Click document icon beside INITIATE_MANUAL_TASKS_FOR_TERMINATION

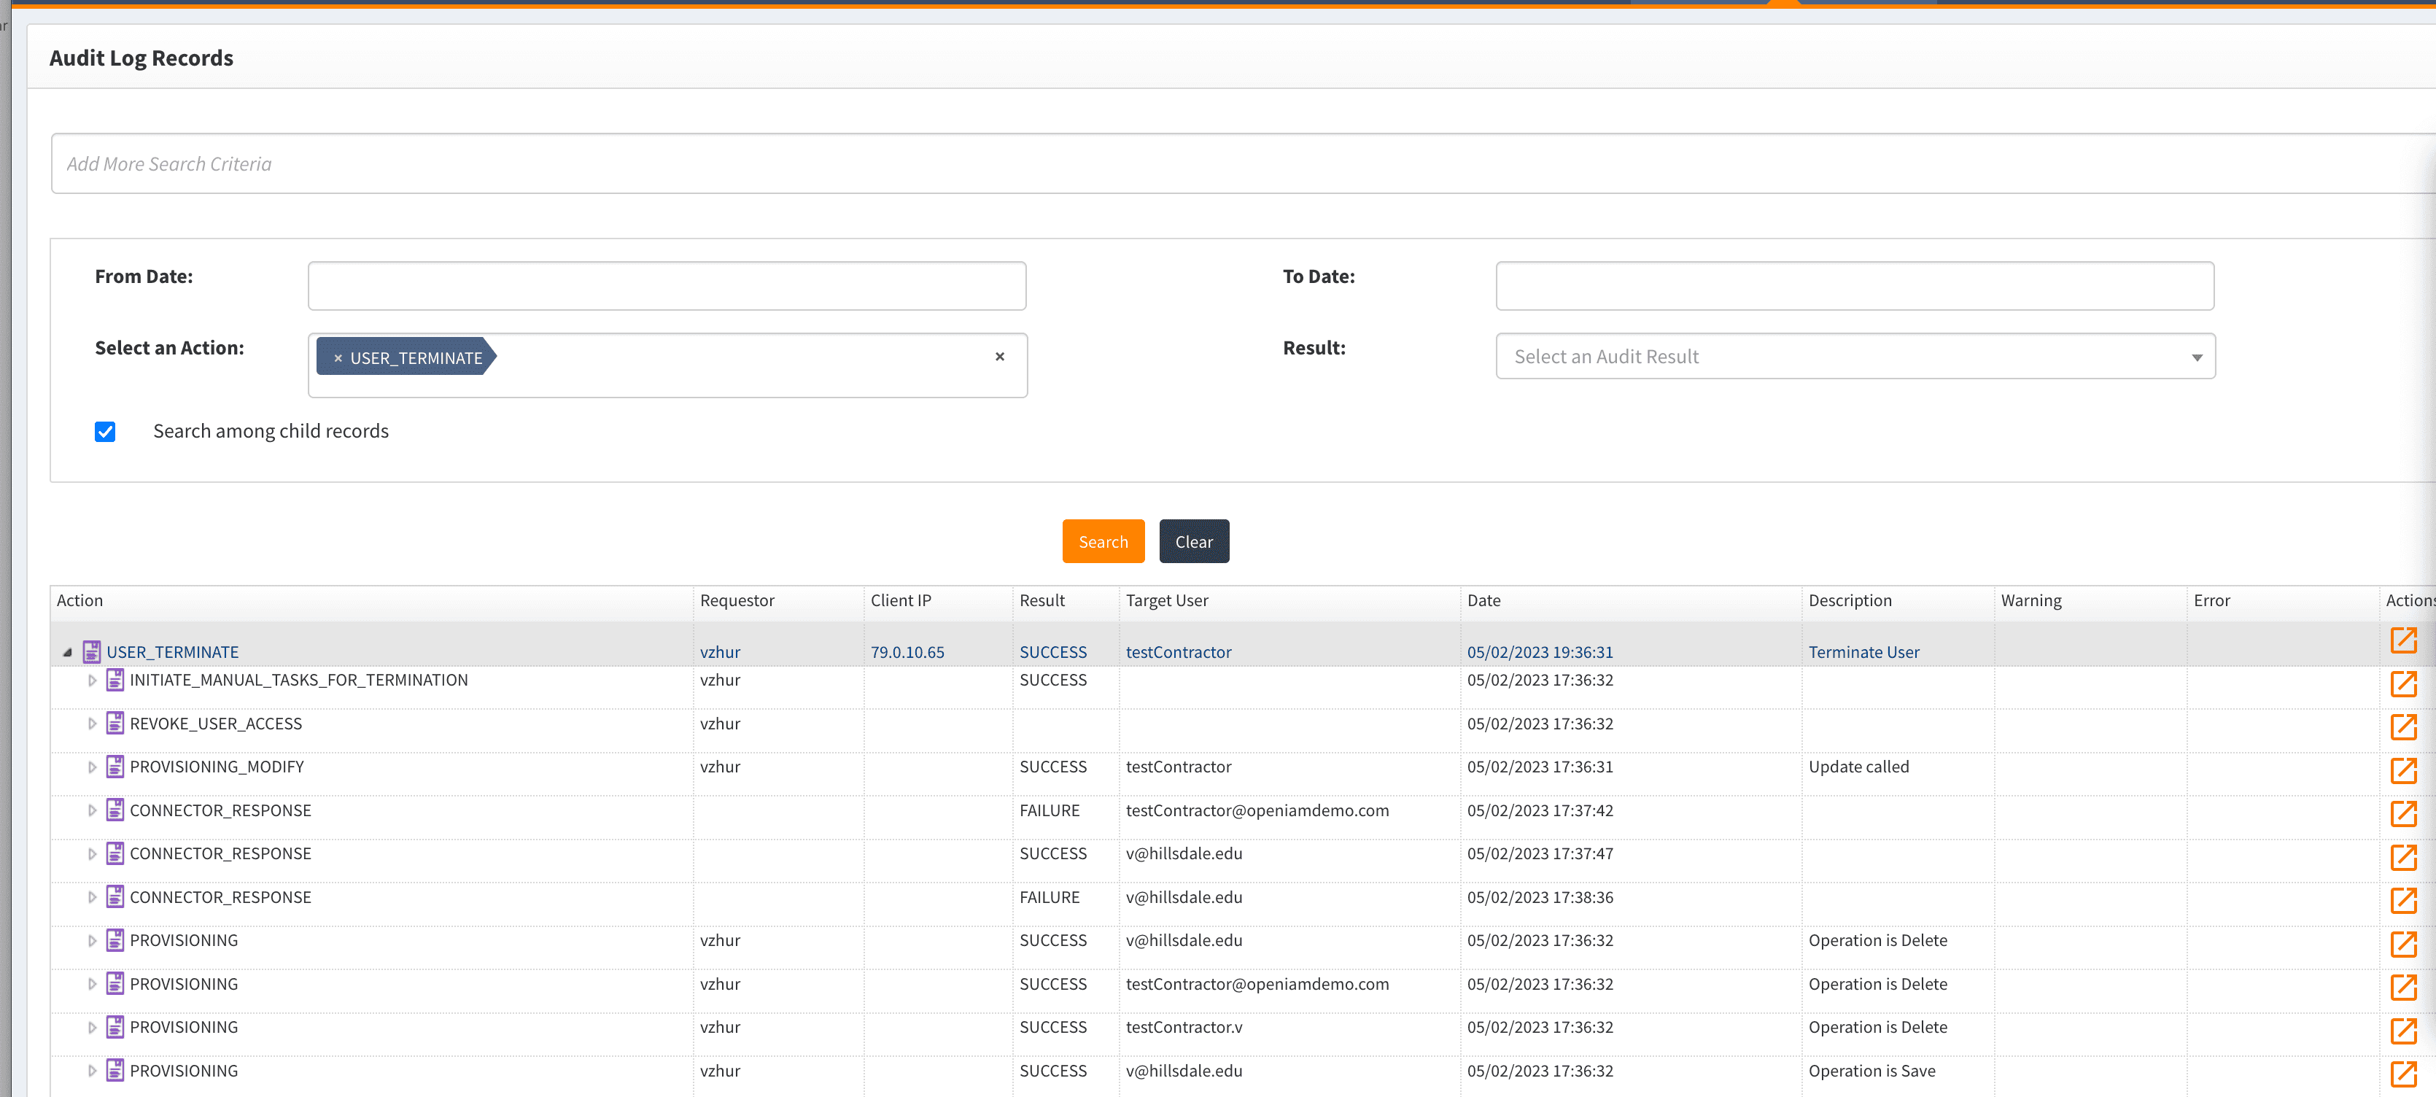tap(115, 680)
